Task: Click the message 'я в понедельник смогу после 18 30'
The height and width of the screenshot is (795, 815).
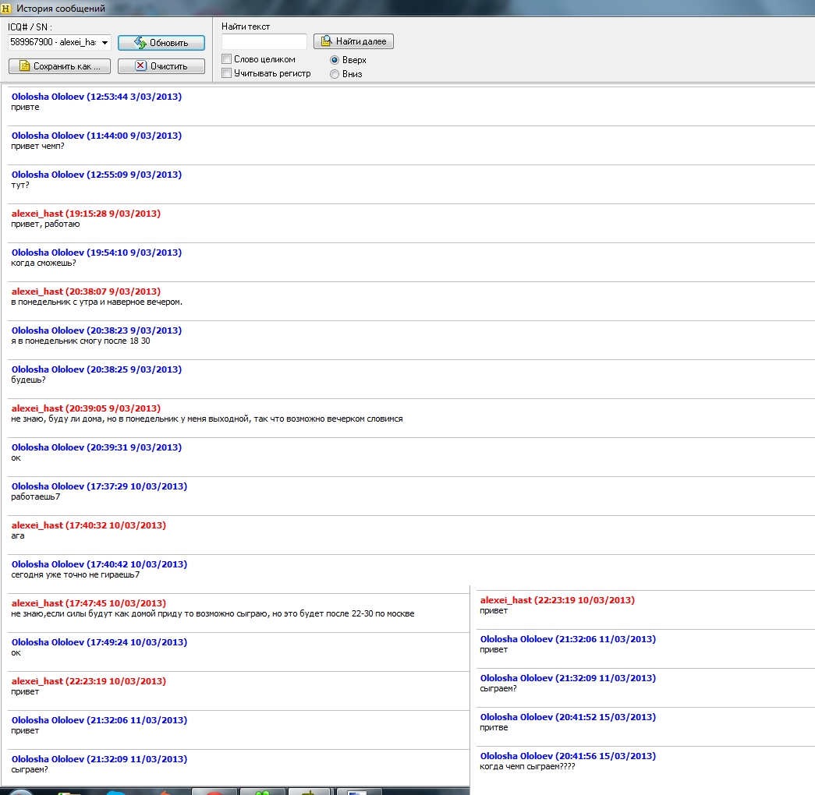Action: point(80,341)
